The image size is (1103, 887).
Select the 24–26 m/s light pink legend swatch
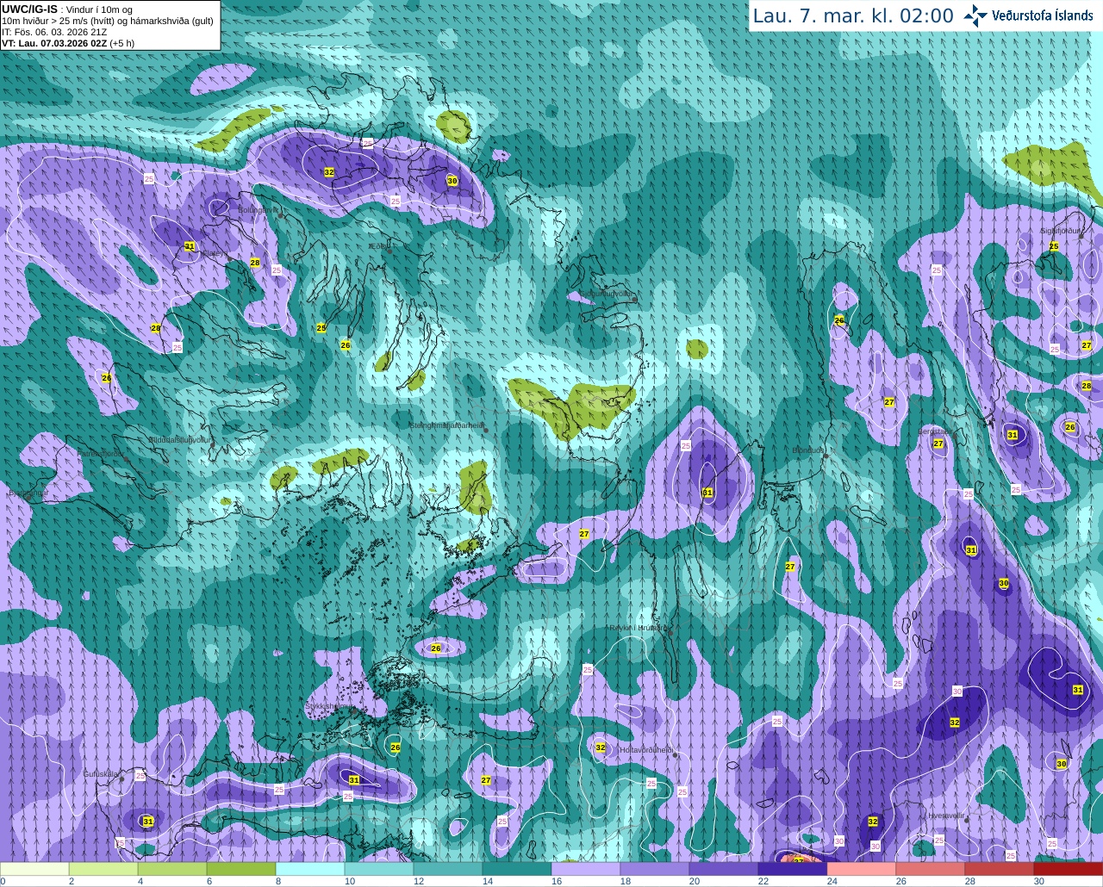(x=862, y=869)
